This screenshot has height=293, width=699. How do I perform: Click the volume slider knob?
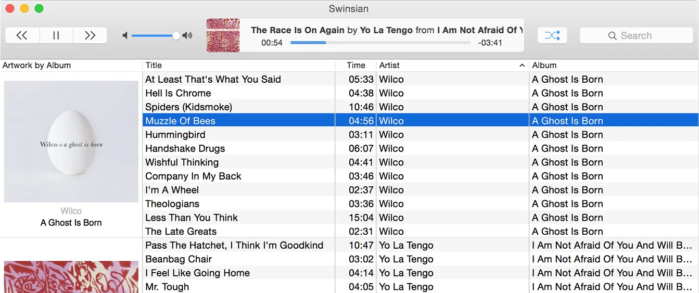pos(176,35)
